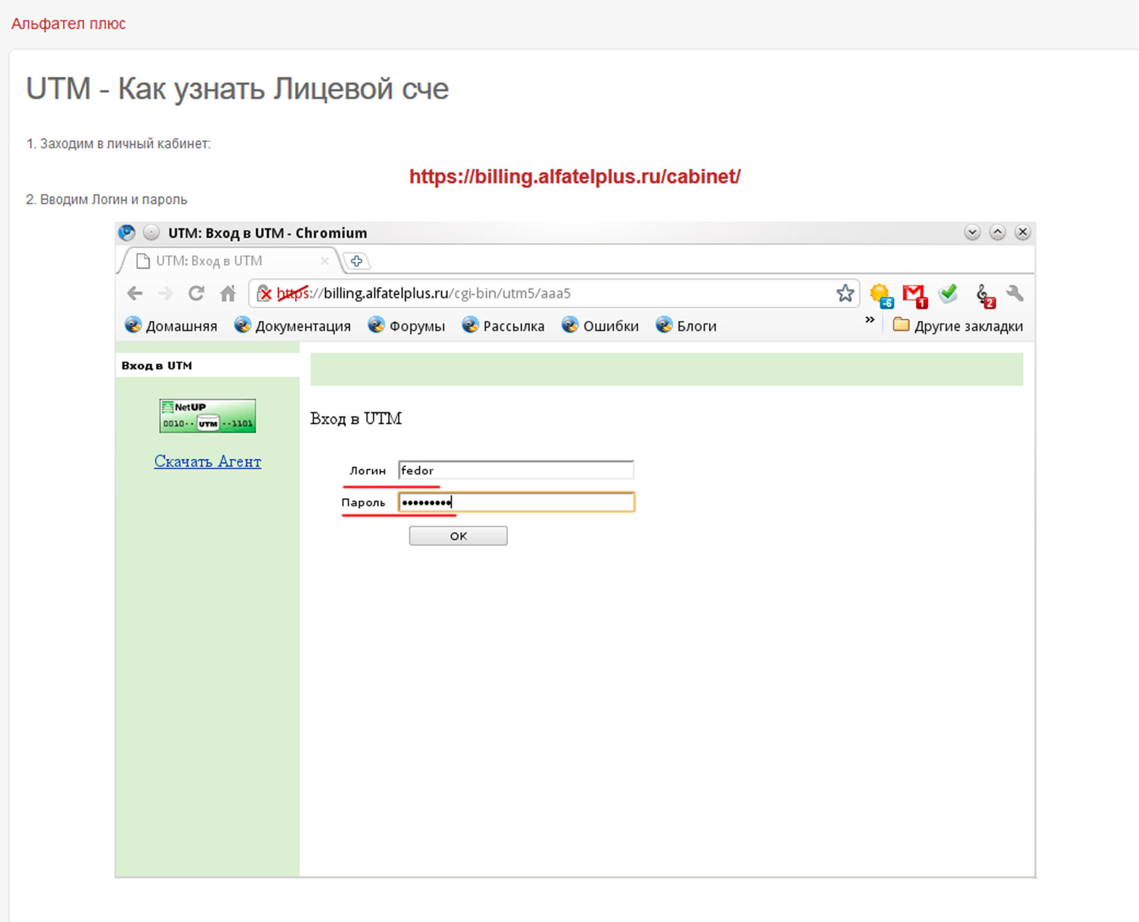This screenshot has width=1139, height=922.
Task: Click the round title bar button beside the Chromium icon
Action: point(151,232)
